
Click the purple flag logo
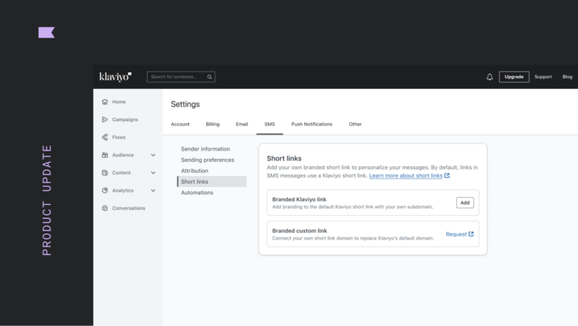coord(47,32)
